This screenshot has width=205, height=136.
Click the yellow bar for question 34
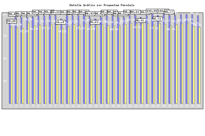pyautogui.click(x=200, y=66)
